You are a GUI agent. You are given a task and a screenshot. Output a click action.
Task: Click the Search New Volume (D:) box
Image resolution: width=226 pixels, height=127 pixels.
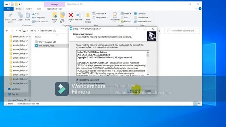click(x=182, y=31)
